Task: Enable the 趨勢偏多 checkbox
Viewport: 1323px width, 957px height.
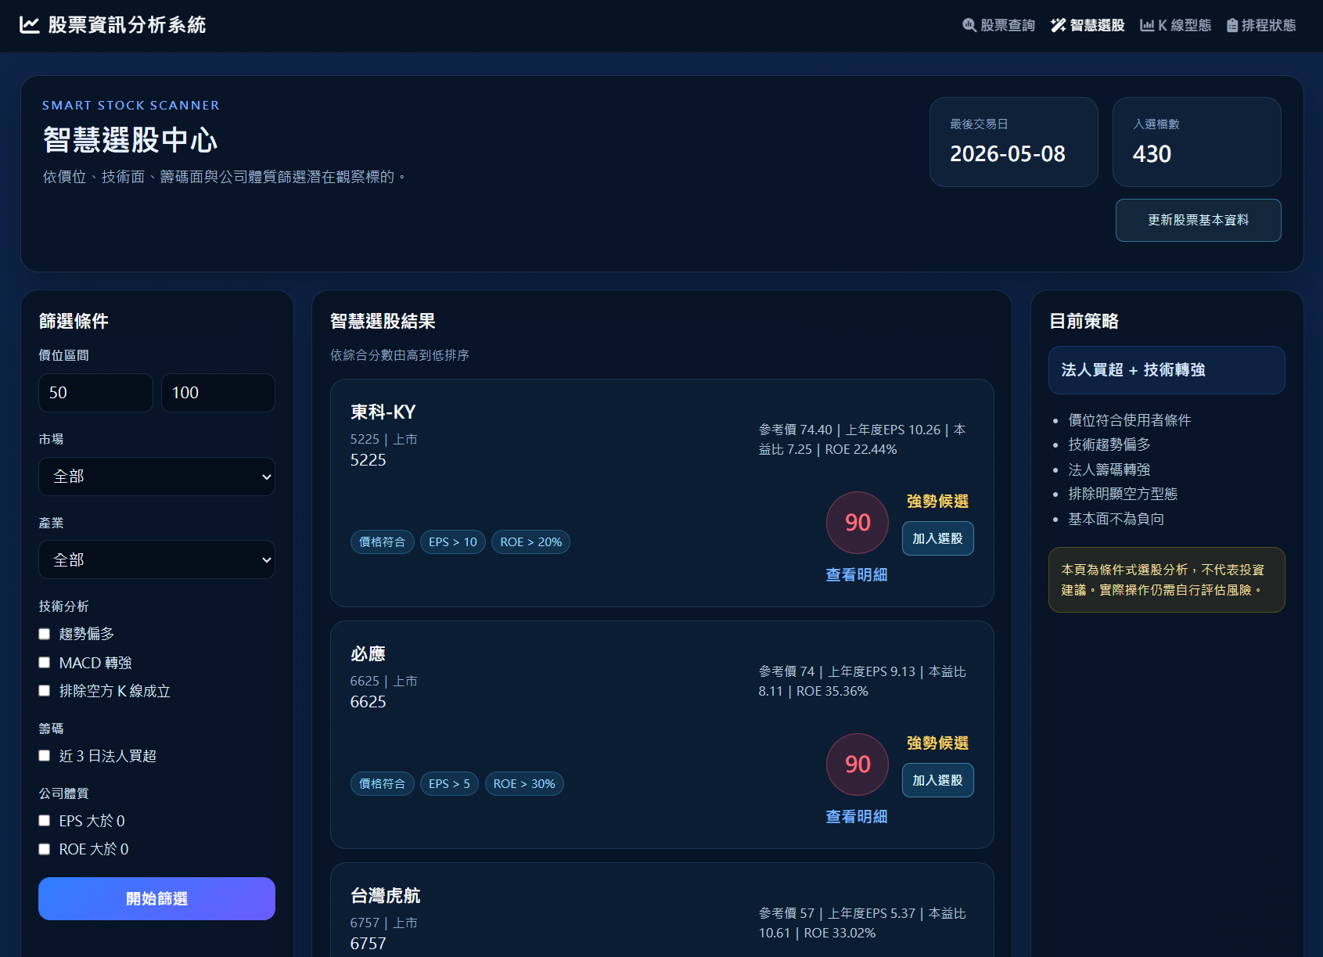Action: point(45,634)
